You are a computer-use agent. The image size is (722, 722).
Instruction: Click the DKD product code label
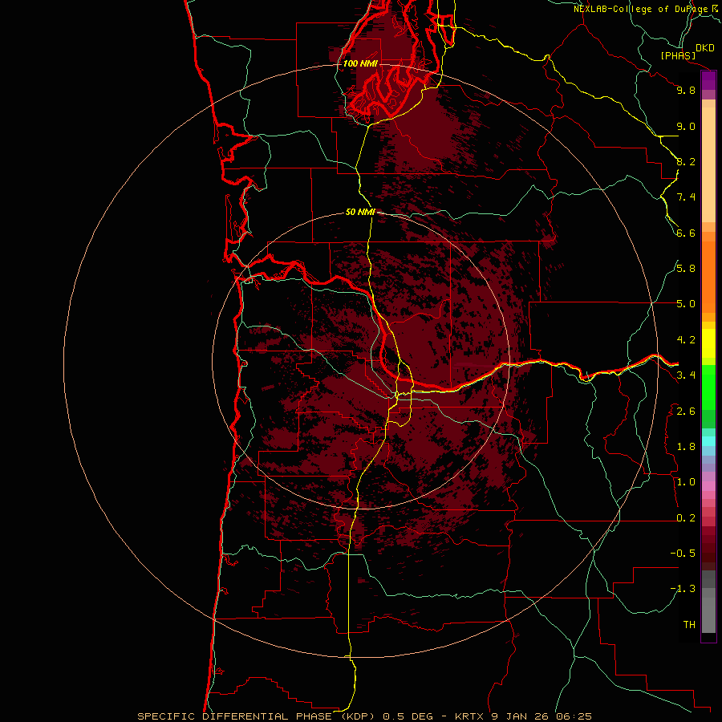coord(705,48)
